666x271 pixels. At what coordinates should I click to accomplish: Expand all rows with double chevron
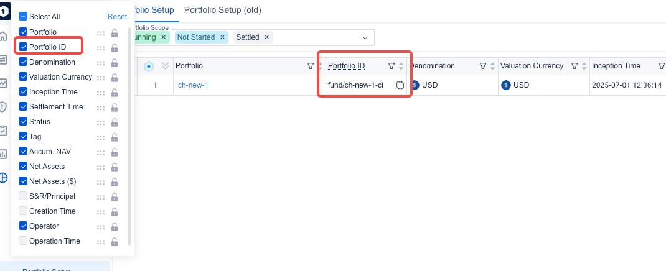click(x=165, y=66)
